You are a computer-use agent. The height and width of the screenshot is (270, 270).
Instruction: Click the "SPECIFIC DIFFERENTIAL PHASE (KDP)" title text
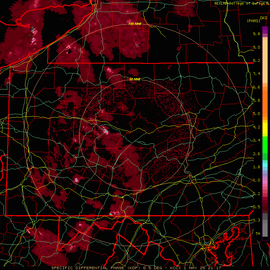95,268
